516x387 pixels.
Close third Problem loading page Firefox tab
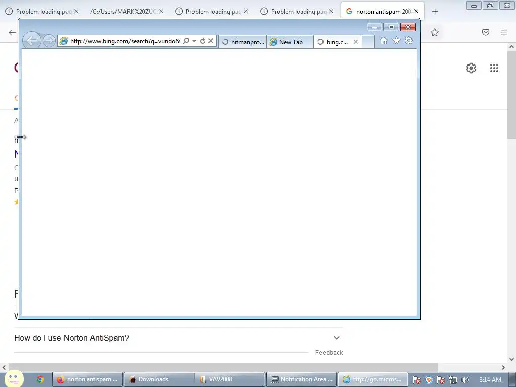pyautogui.click(x=331, y=11)
